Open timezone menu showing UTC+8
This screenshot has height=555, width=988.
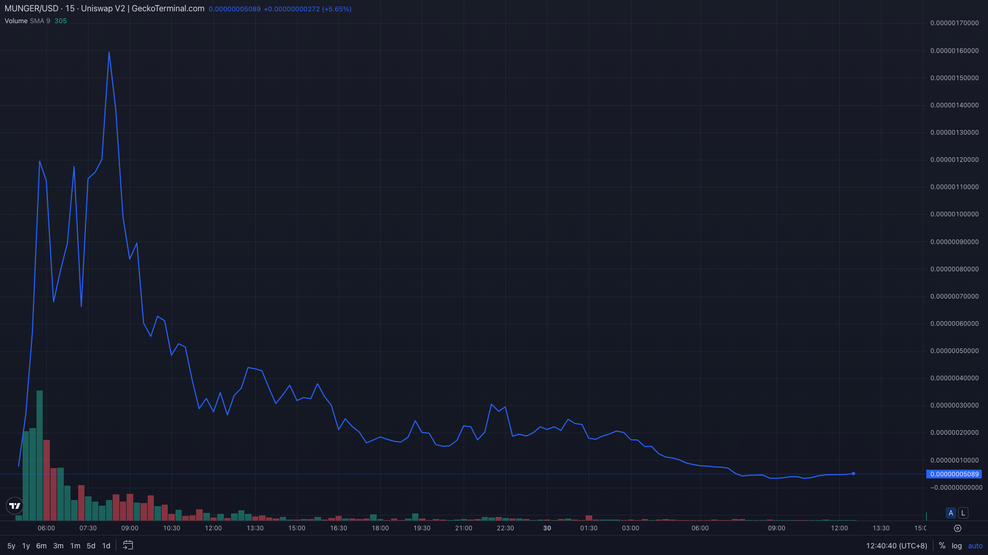[896, 546]
